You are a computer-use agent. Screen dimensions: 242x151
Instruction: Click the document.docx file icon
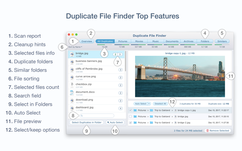click(72, 93)
